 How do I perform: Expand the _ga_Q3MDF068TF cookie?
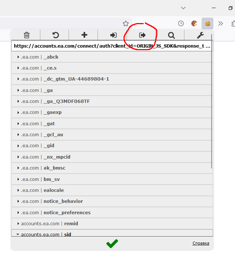(112, 101)
